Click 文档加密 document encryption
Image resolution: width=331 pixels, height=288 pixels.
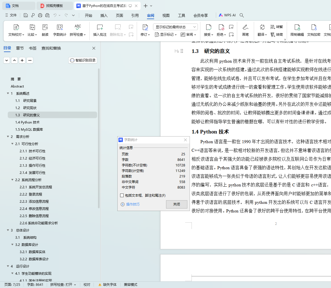(314, 30)
